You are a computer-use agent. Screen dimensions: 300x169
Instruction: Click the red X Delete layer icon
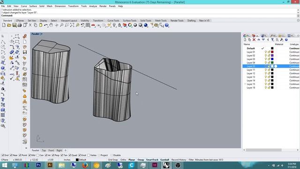point(254,39)
